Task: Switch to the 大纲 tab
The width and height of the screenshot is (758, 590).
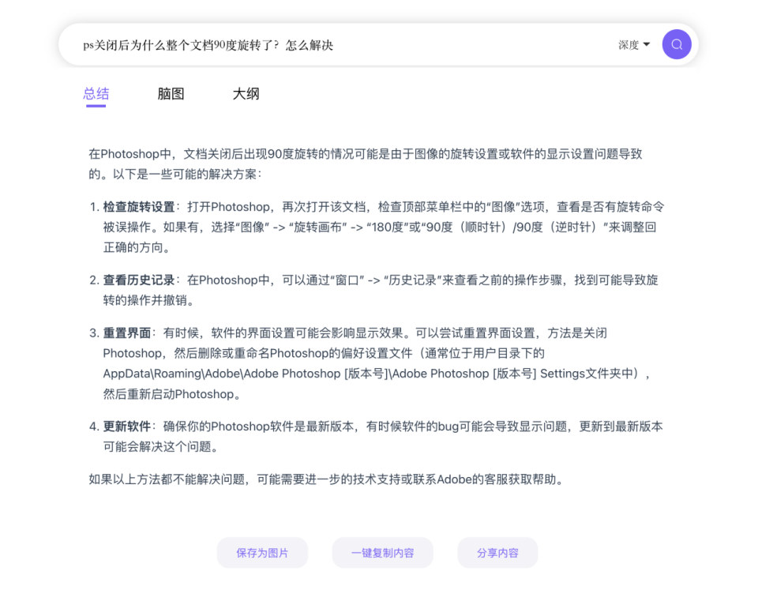Action: [246, 93]
